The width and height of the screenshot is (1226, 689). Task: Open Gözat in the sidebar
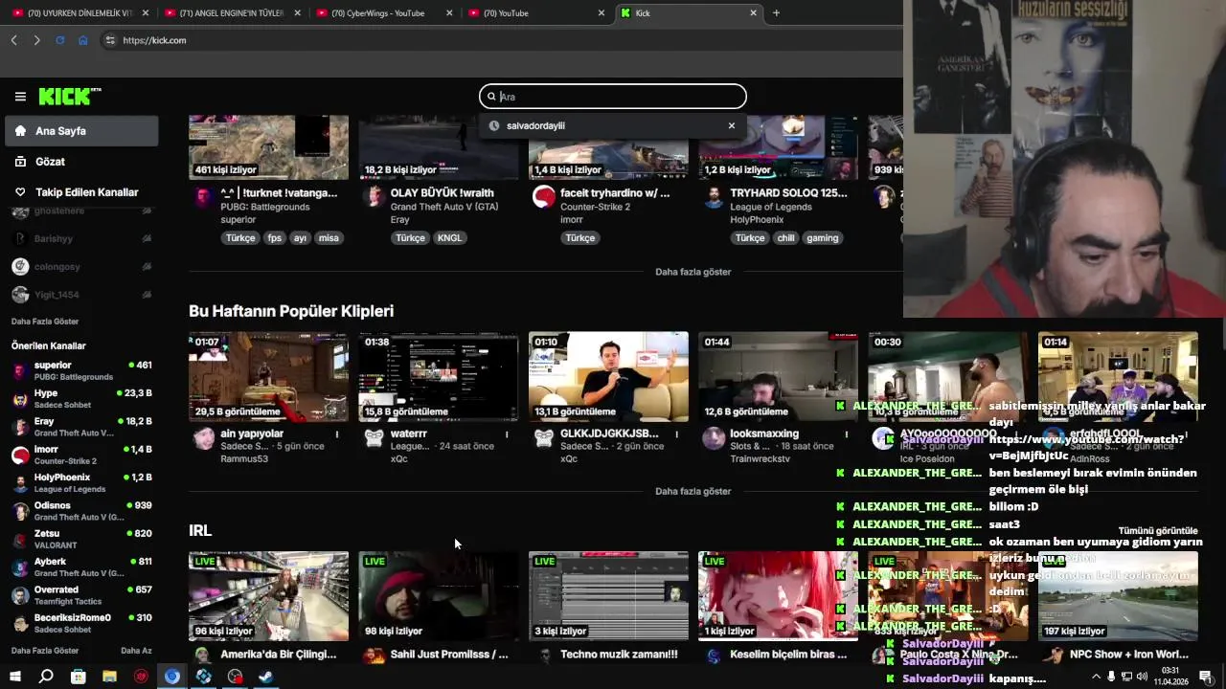click(81, 162)
